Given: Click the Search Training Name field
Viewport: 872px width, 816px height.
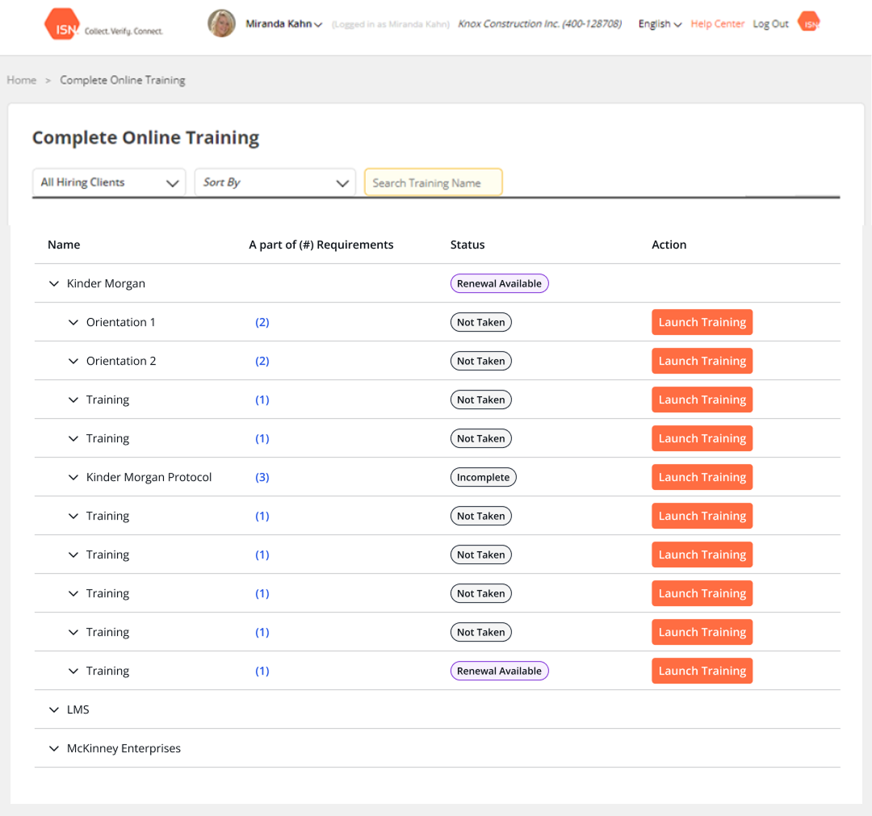Looking at the screenshot, I should coord(434,182).
